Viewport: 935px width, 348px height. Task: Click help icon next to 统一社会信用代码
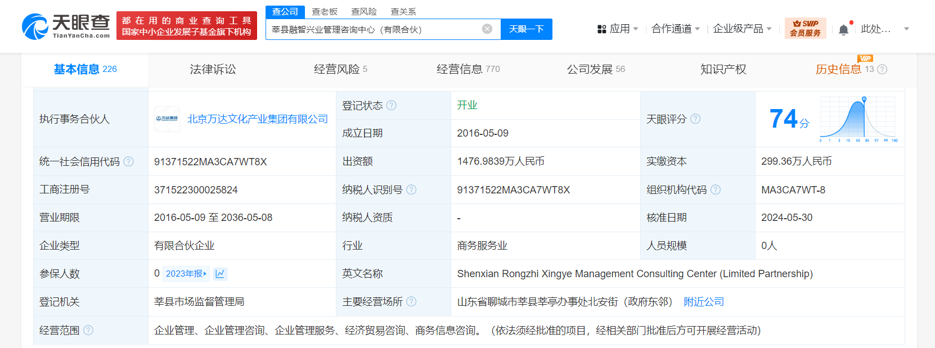[x=129, y=162]
